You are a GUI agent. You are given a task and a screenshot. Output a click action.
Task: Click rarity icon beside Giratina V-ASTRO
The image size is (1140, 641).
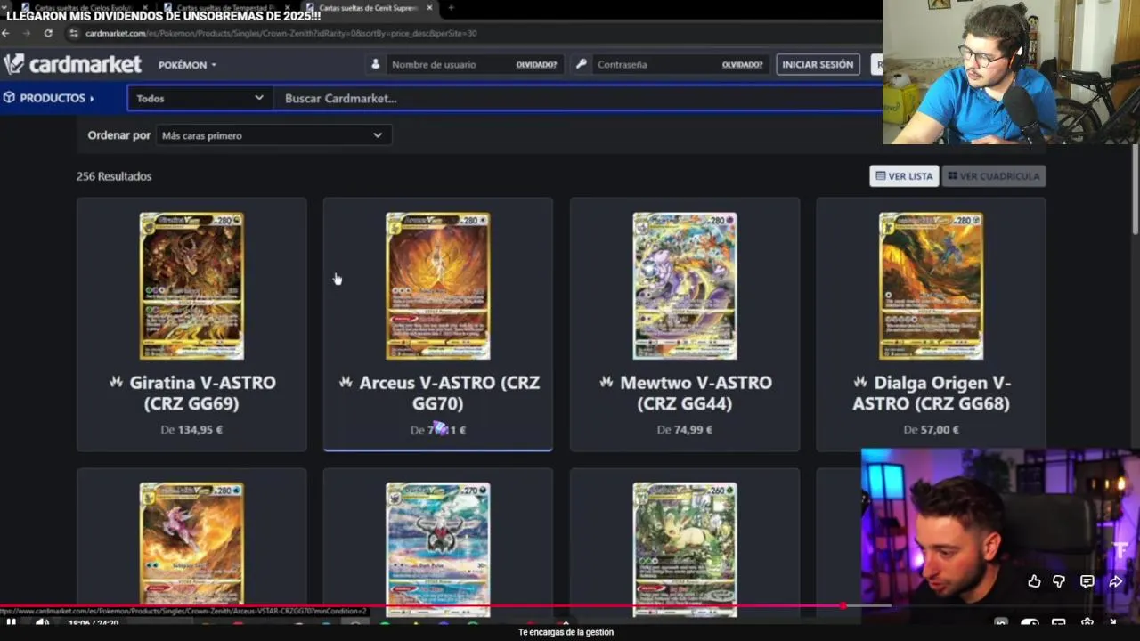click(x=116, y=382)
